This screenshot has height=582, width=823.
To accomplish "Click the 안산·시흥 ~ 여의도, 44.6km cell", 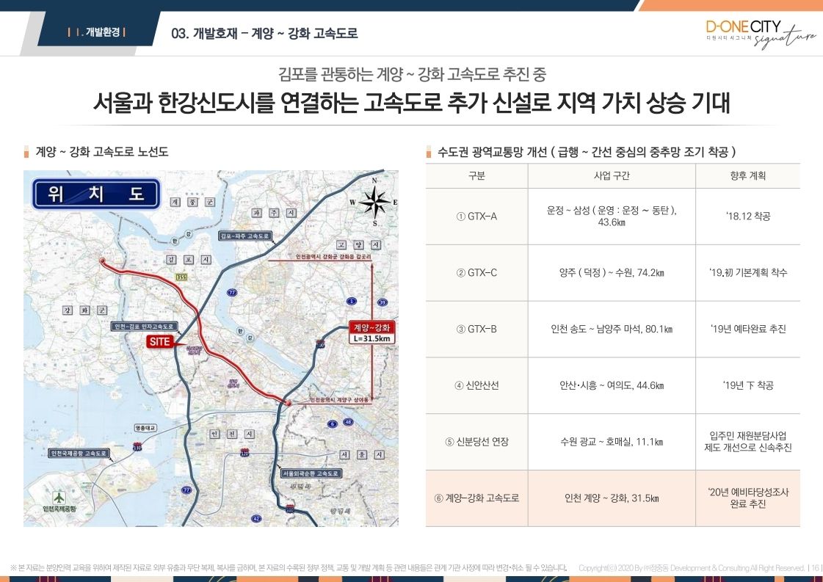I will tap(612, 385).
